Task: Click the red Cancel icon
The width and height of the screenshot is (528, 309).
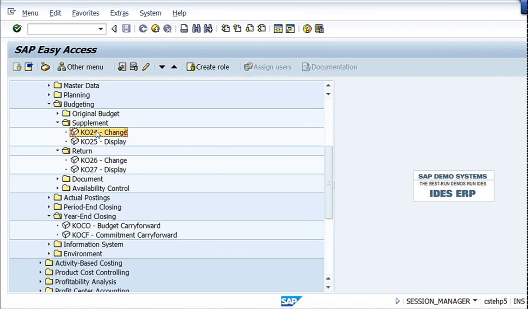Action: point(167,29)
